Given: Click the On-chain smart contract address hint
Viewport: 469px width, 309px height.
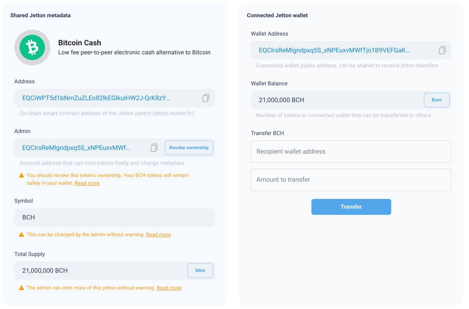Looking at the screenshot, I should (x=107, y=113).
